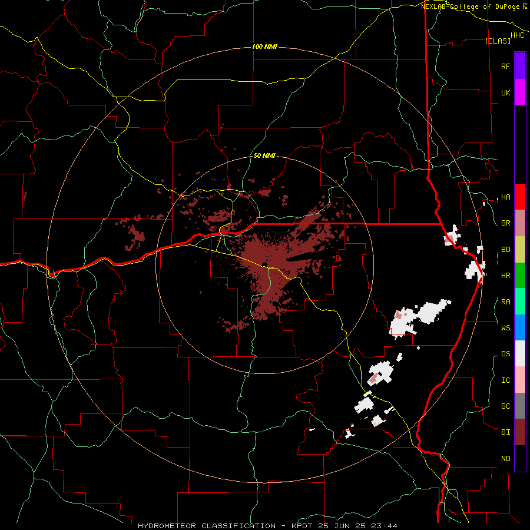Click the DS white legend color swatch
Viewport: 530px width, 530px height.
(x=520, y=353)
